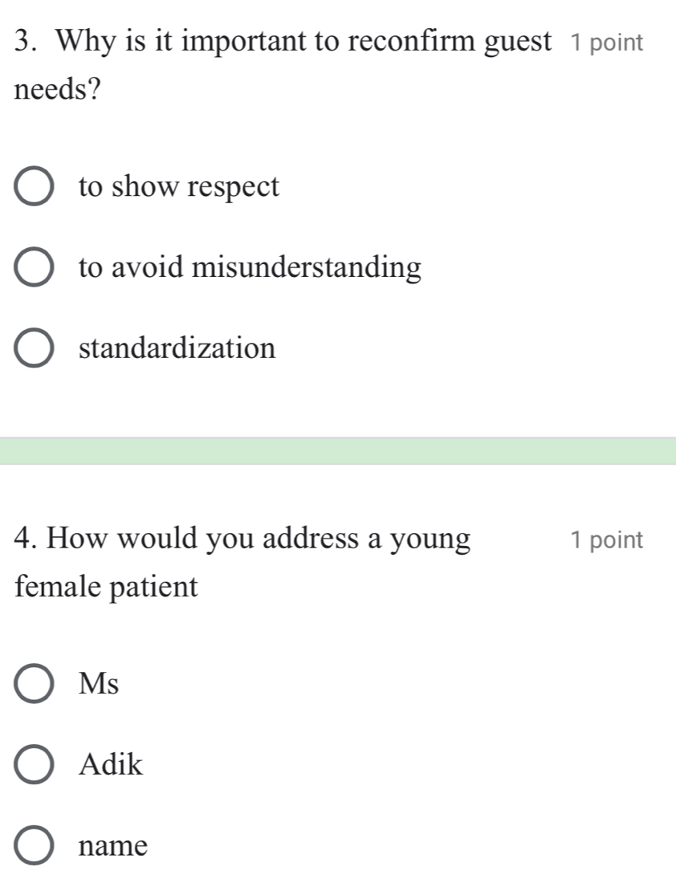The height and width of the screenshot is (879, 676).
Task: Click the green divider bar between questions
Action: coord(338,450)
